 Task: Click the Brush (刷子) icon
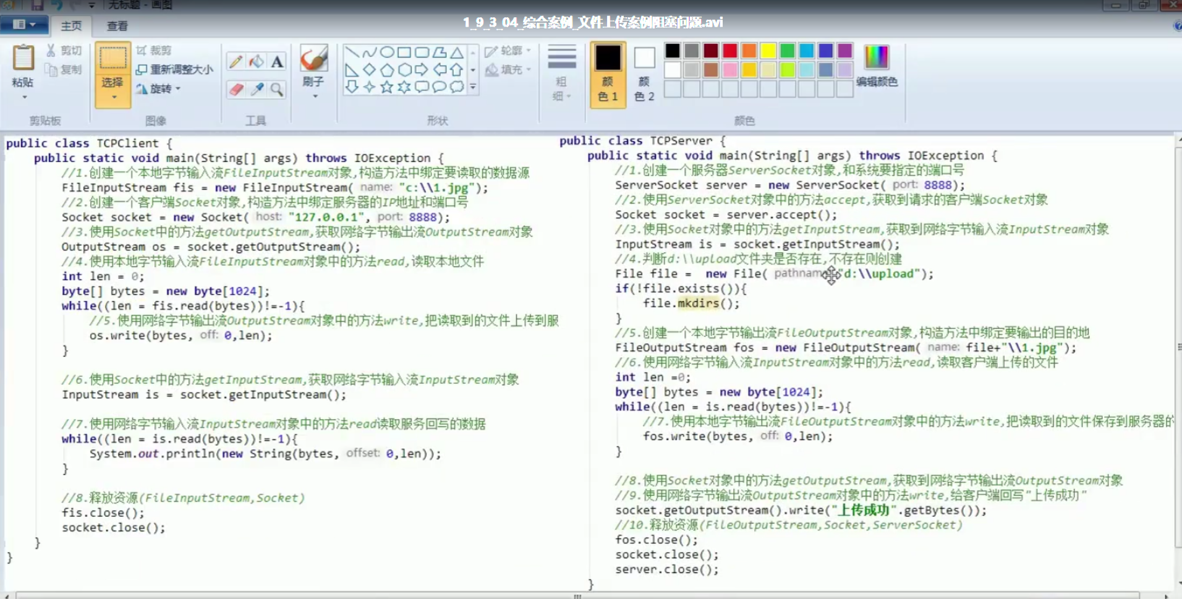(313, 59)
